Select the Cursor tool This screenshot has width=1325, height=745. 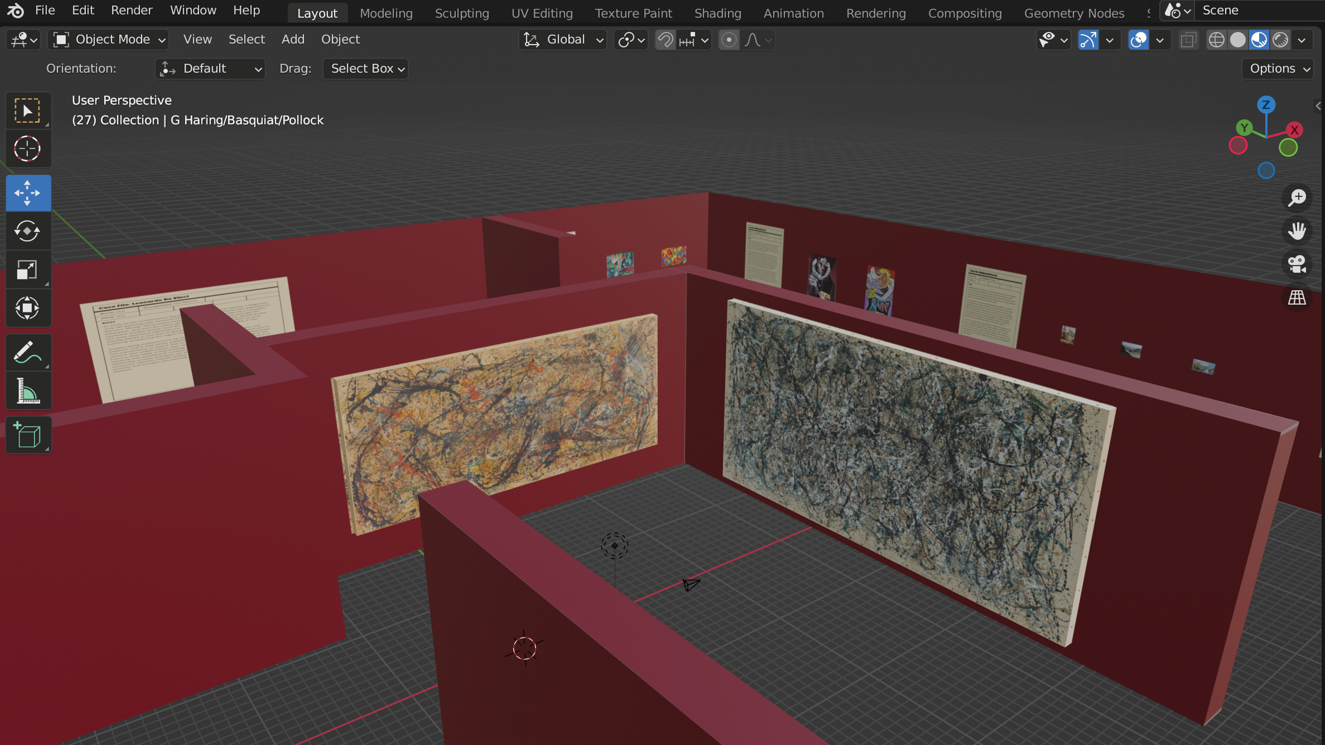(27, 149)
